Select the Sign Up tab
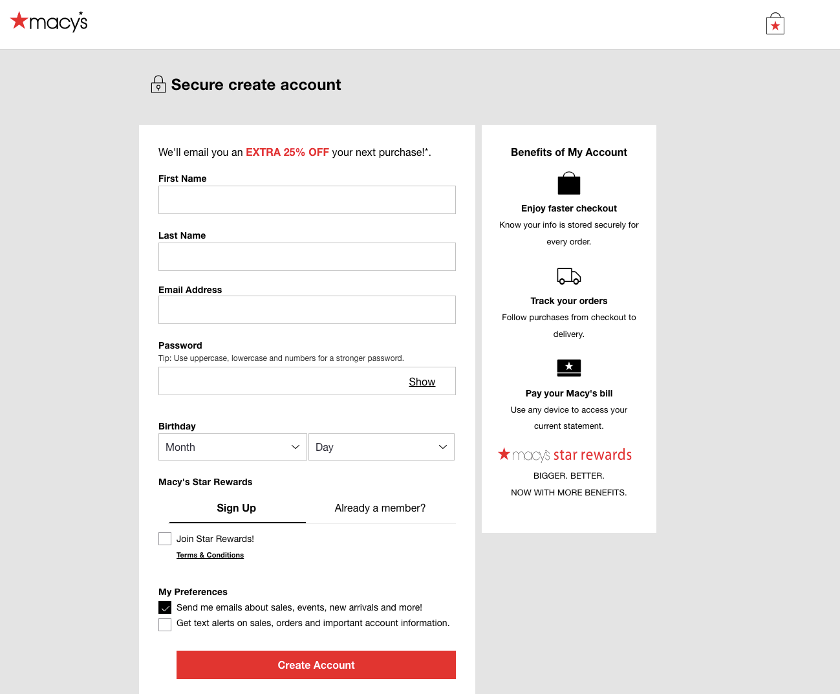The image size is (840, 694). [x=237, y=508]
